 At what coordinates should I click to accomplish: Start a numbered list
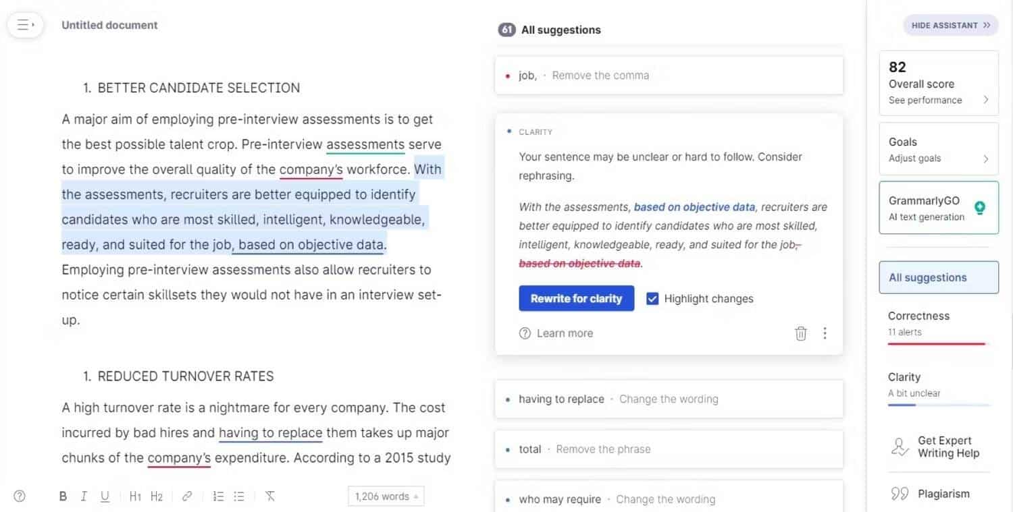click(218, 496)
